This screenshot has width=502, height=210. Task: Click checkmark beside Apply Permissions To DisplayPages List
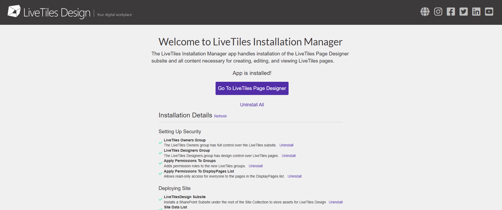coord(160,174)
